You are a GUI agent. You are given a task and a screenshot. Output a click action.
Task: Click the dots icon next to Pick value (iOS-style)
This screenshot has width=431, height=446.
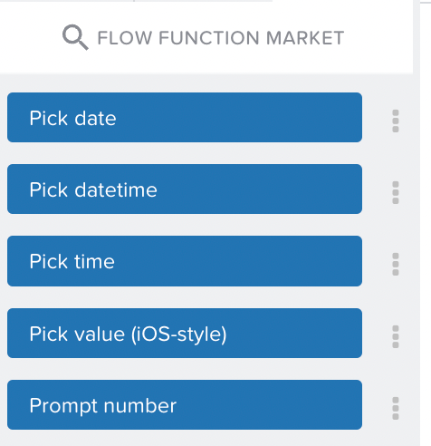[x=396, y=336]
